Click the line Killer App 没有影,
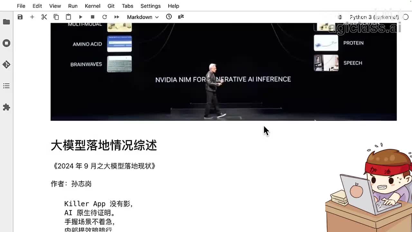The width and height of the screenshot is (412, 232). 98,204
